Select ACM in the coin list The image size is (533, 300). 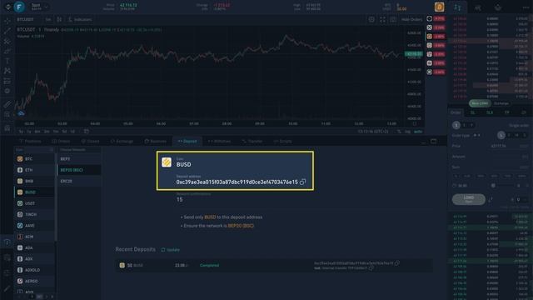(x=34, y=237)
